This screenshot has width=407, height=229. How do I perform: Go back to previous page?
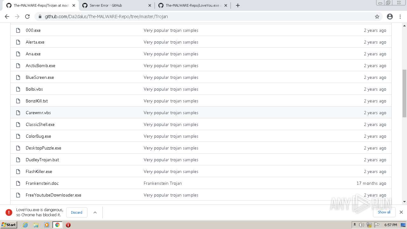pos(7,17)
